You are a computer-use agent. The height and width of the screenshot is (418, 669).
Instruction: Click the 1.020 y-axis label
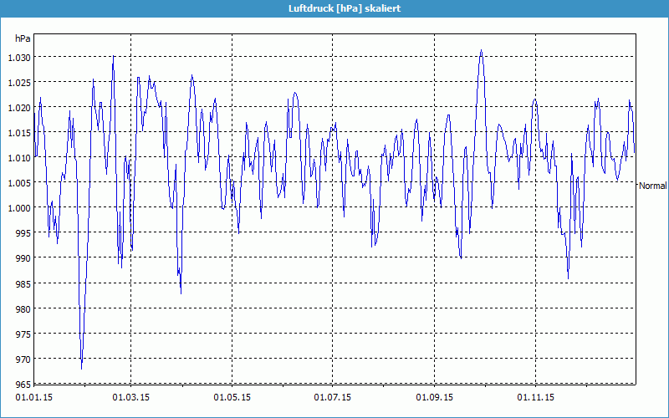[x=18, y=107]
